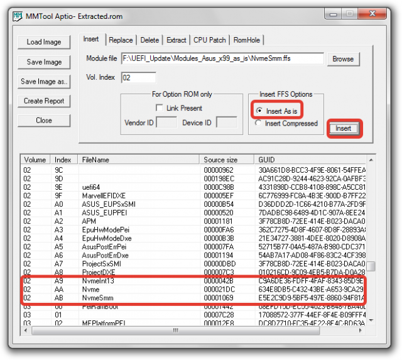Screen dimensions: 402x360
Task: Click Create Report button
Action: coord(44,101)
